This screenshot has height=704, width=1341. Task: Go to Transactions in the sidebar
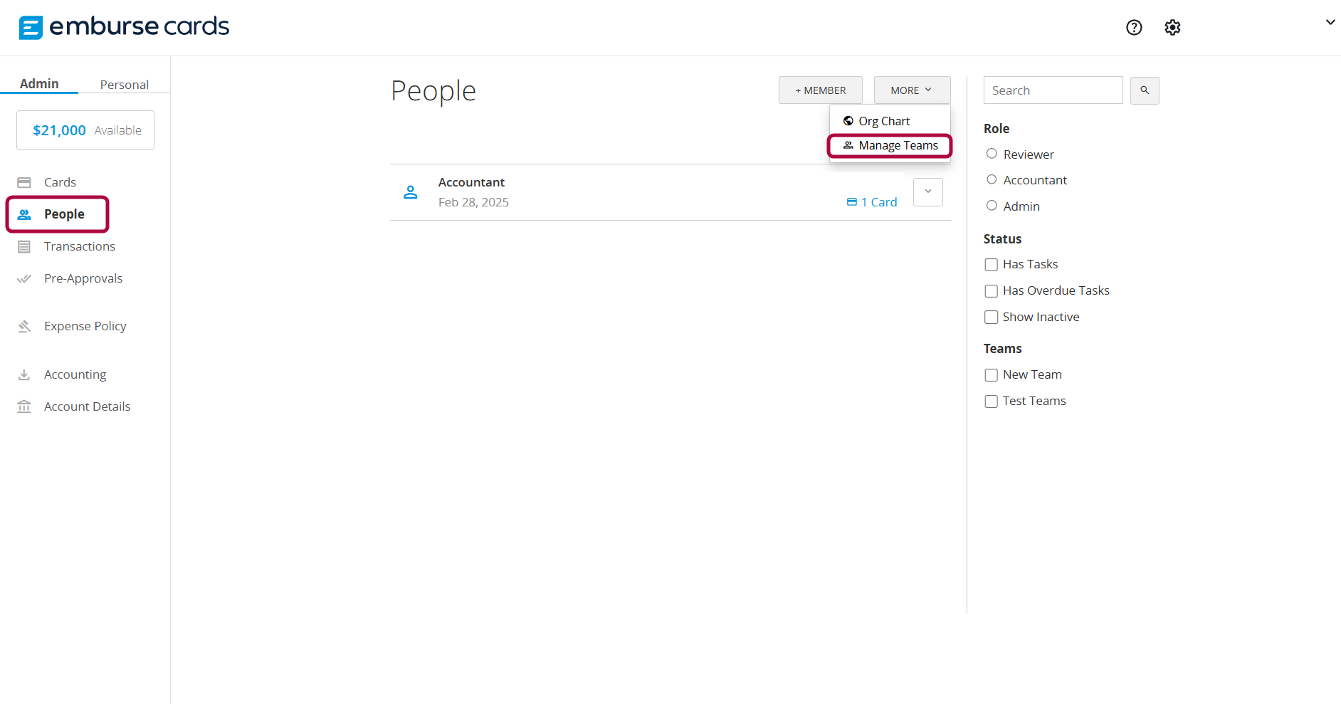(79, 246)
